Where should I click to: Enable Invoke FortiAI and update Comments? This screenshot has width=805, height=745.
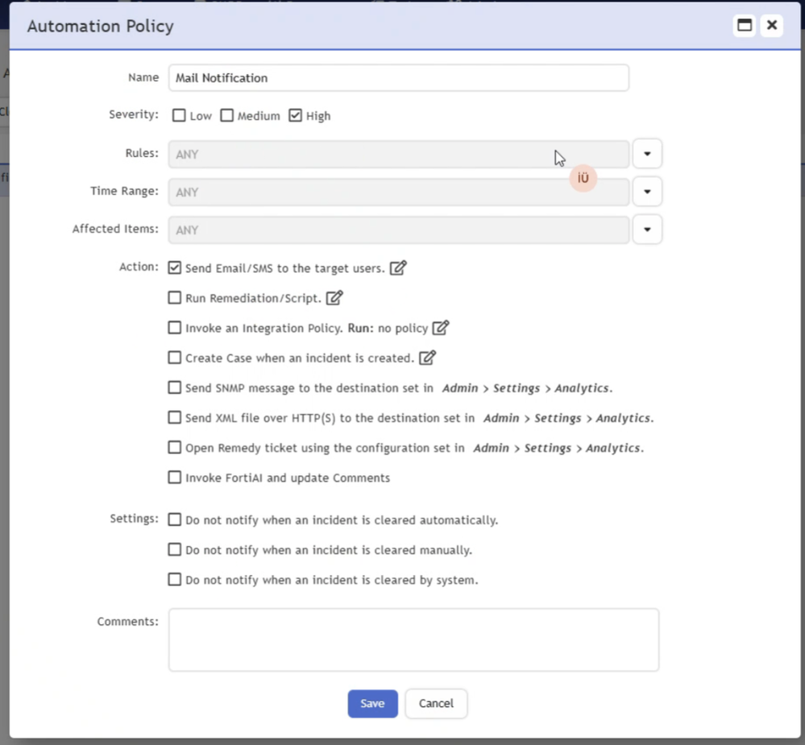175,478
